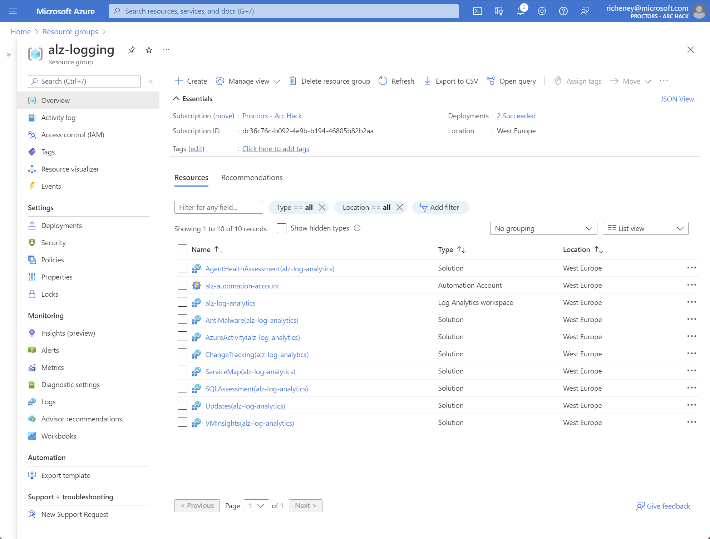This screenshot has width=710, height=539.
Task: Open the feedback icon in top bar
Action: coord(585,11)
